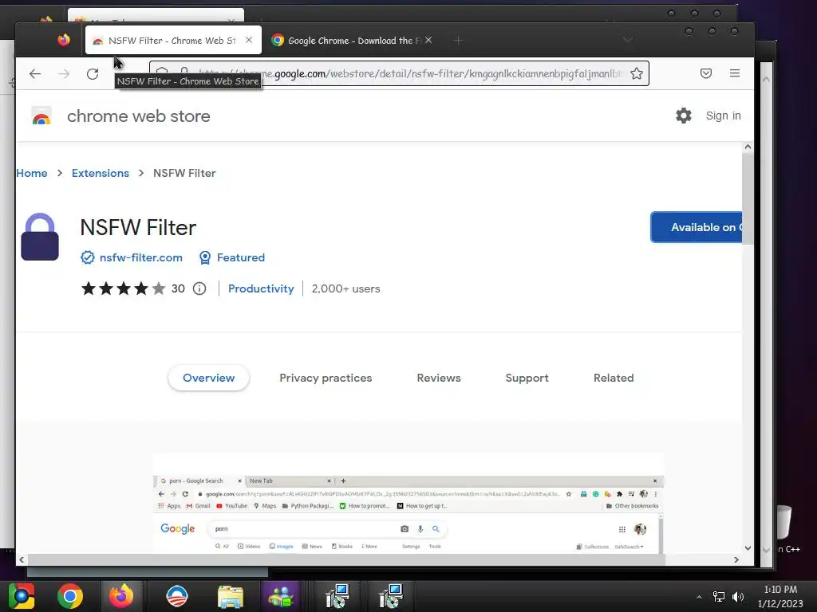Open the Privacy practices tab

pos(326,378)
